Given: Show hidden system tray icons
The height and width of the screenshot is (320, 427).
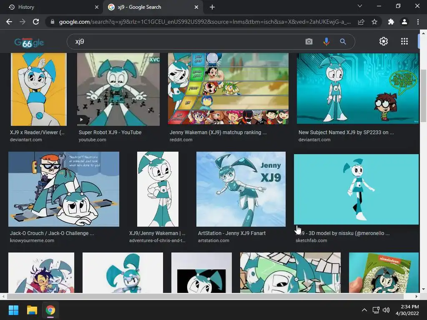Looking at the screenshot, I should pyautogui.click(x=364, y=310).
